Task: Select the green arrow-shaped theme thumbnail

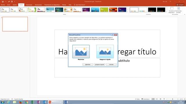Action: 32,10
